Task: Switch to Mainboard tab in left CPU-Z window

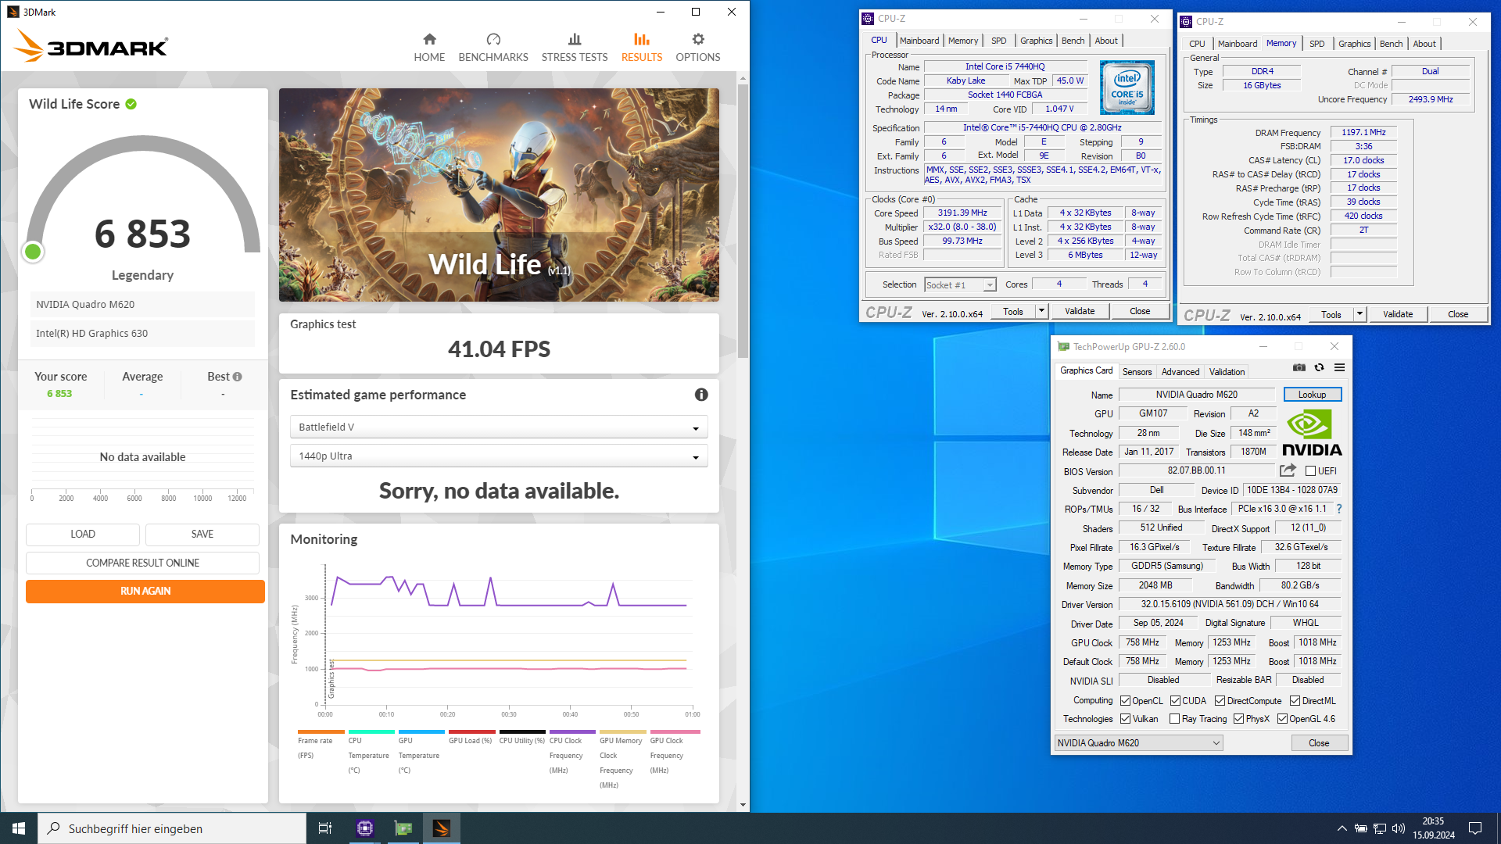Action: point(919,41)
